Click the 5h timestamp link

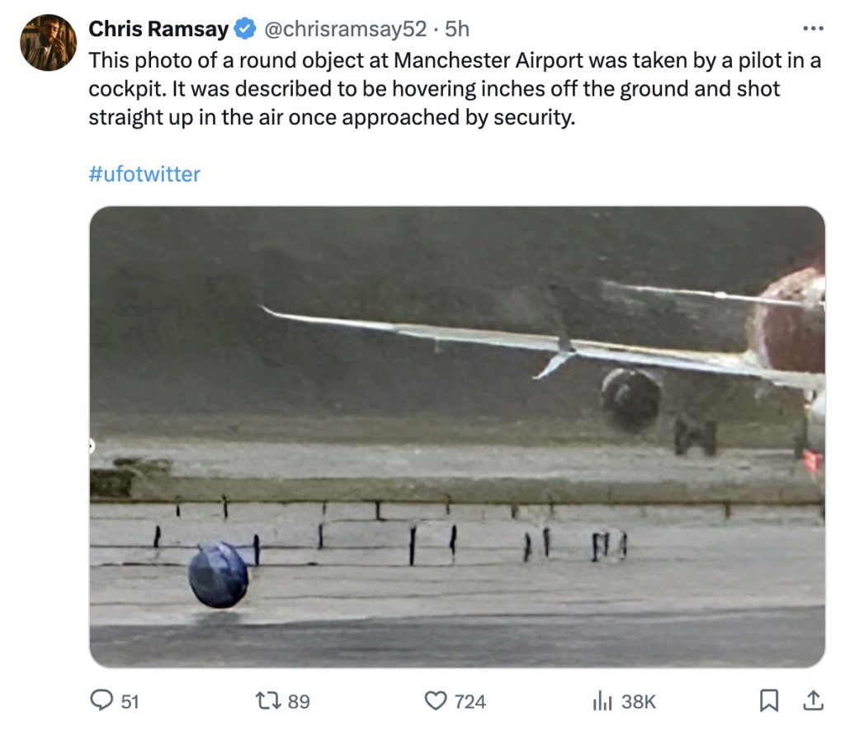pos(457,29)
